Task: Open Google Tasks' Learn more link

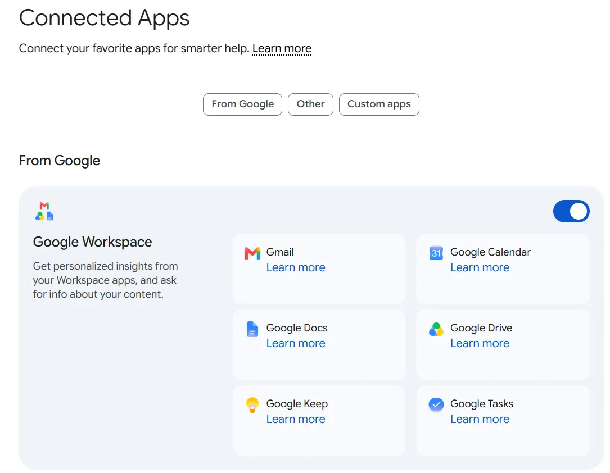Action: click(x=480, y=419)
